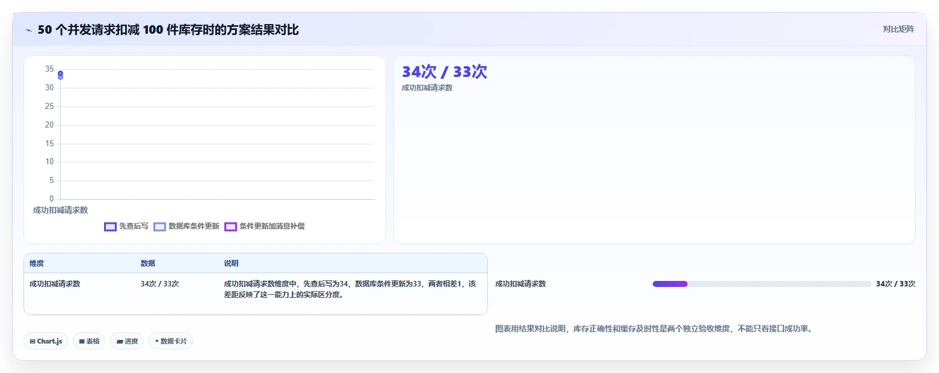Screen dimensions: 939x373
Task: Click the 成功扣减请求数 x-axis label under the chart
Action: pyautogui.click(x=60, y=210)
